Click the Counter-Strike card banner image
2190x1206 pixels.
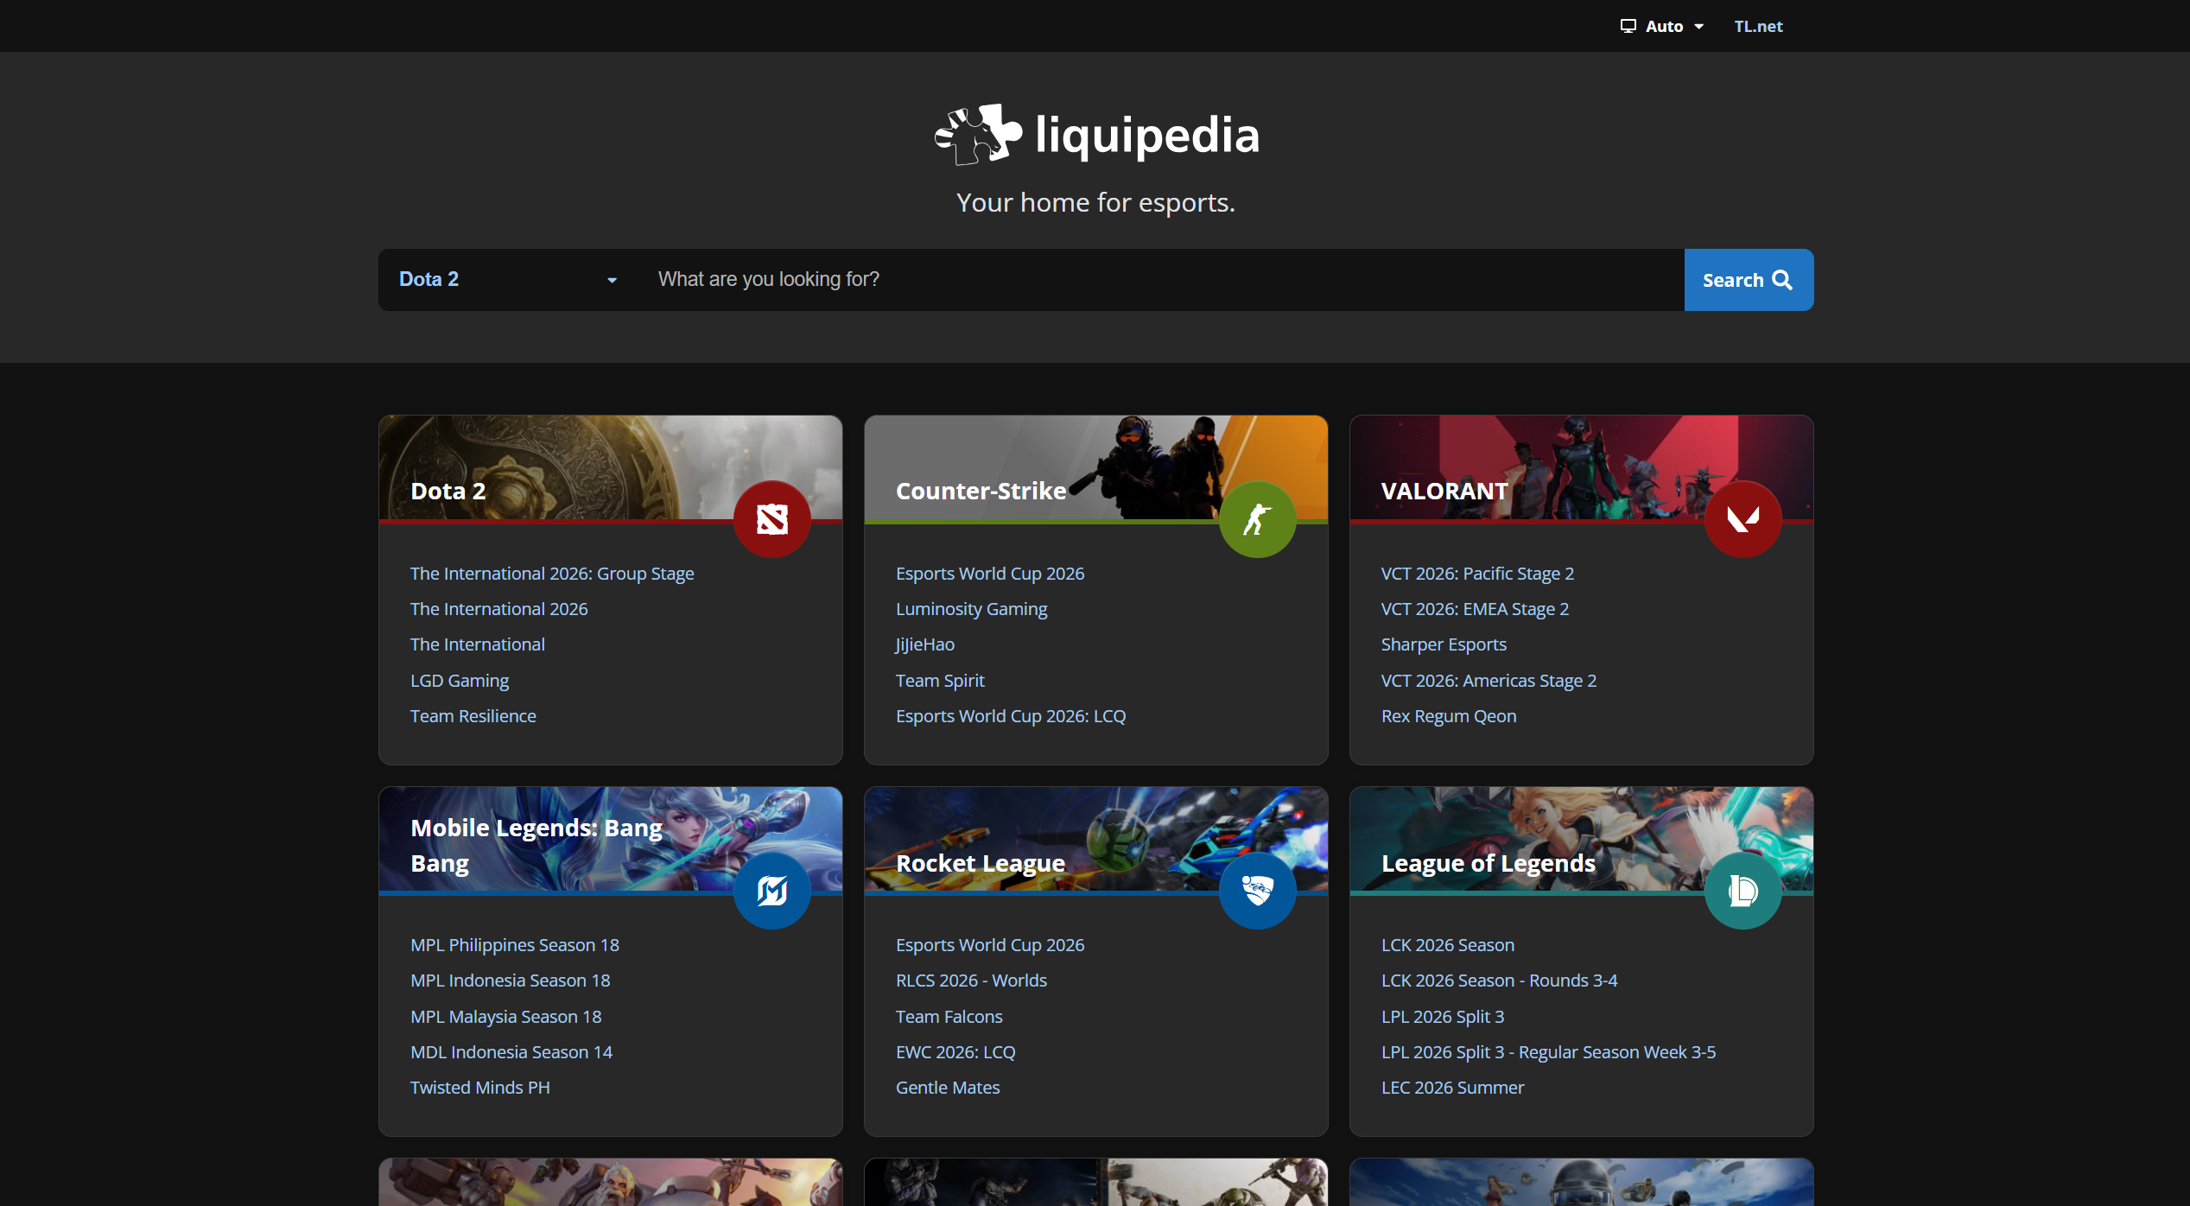[1096, 467]
